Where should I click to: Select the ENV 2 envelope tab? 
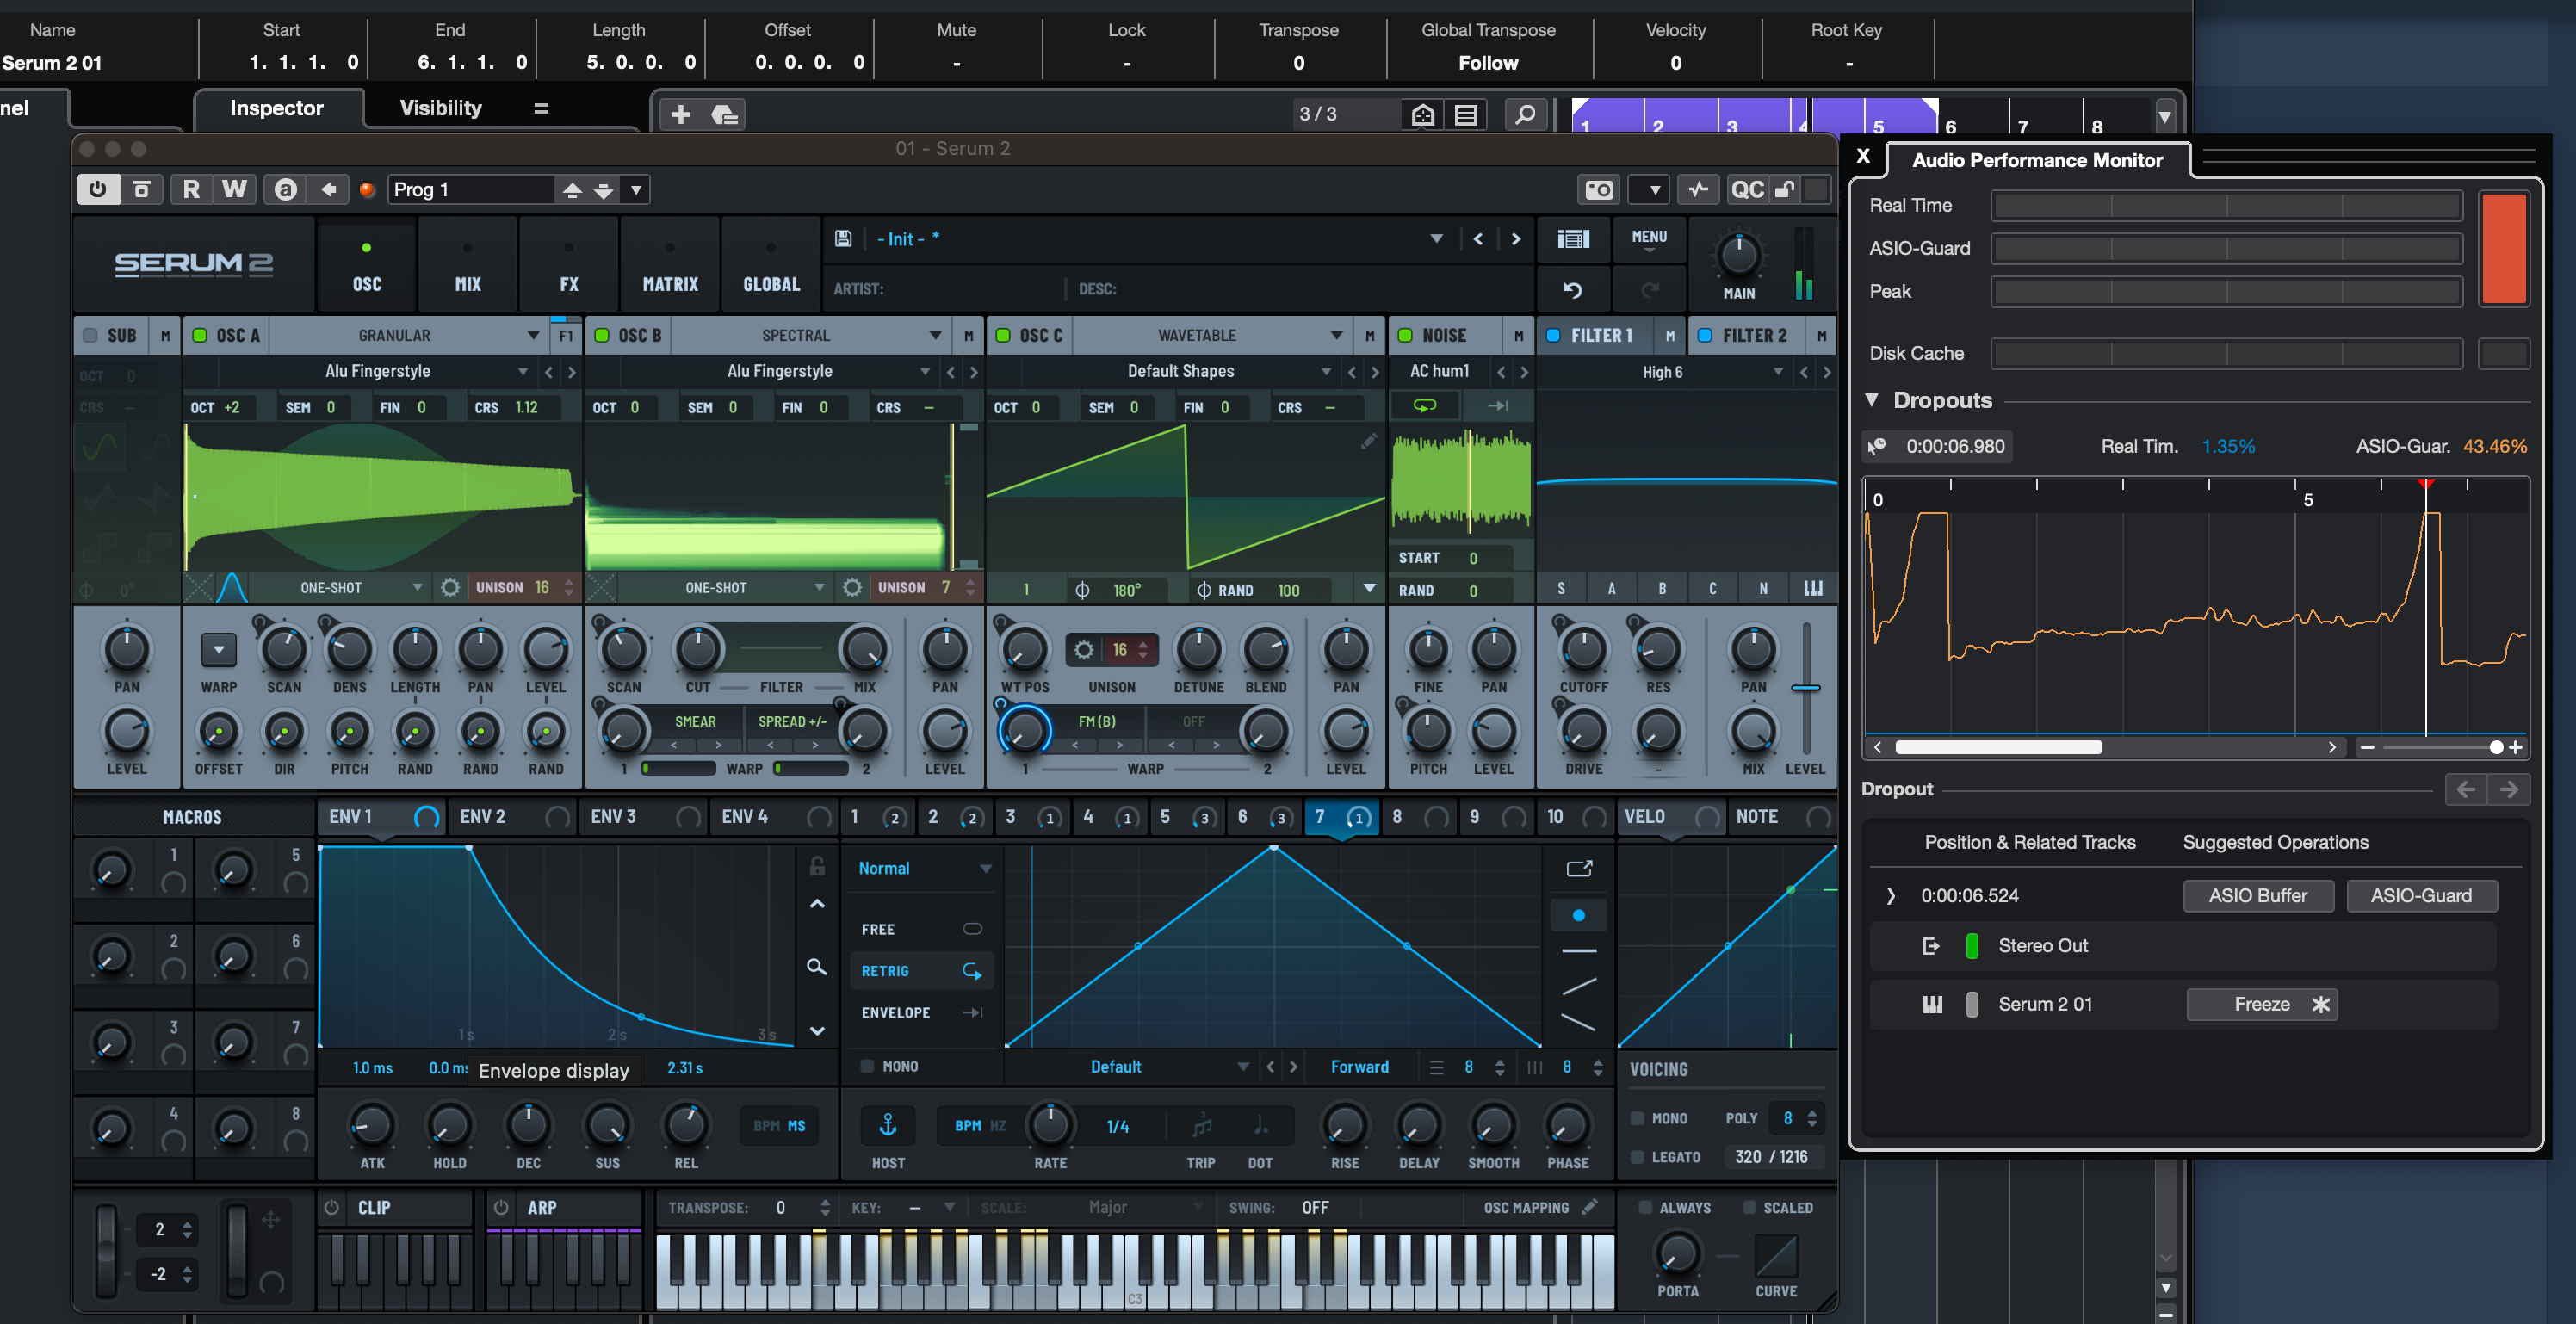click(x=483, y=817)
